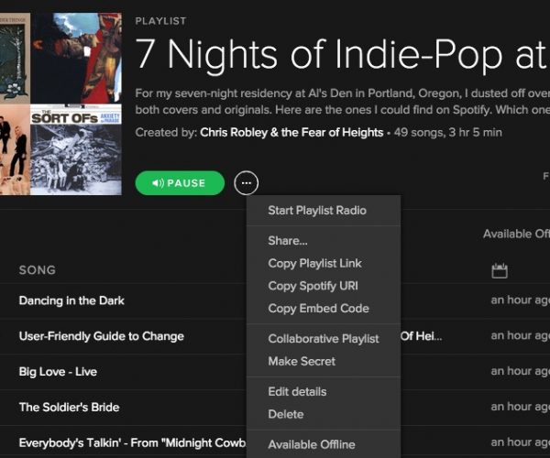Enable Available Offline in the menu
The image size is (550, 458).
click(x=312, y=444)
